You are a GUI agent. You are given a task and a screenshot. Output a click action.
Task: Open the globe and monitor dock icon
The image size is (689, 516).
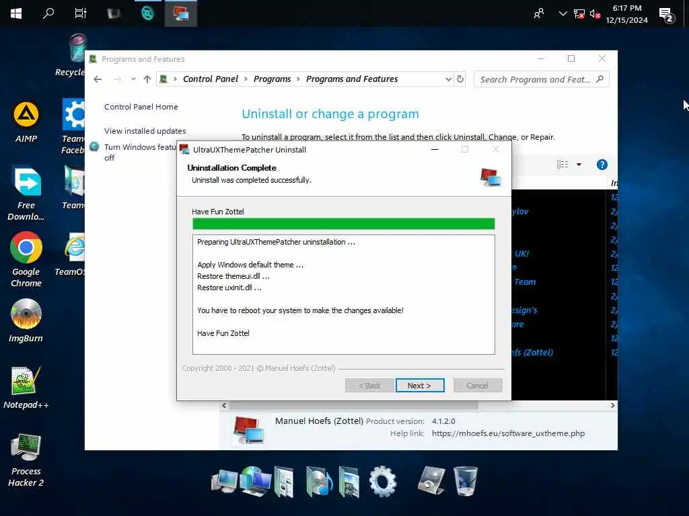tap(255, 481)
